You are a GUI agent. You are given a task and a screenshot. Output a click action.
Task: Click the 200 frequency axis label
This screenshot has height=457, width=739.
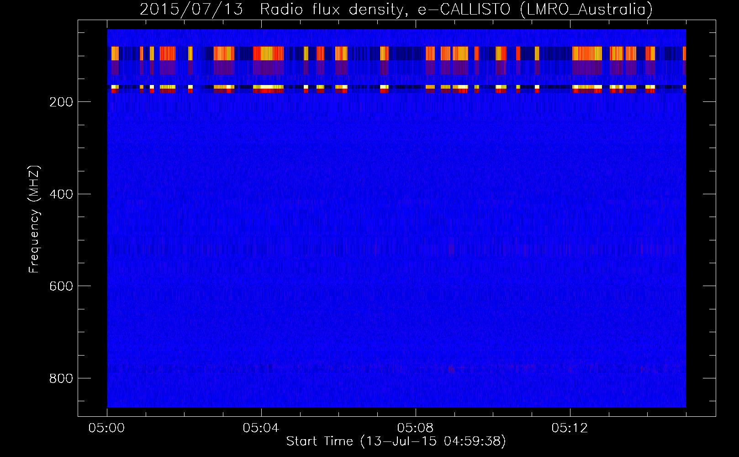tap(61, 102)
